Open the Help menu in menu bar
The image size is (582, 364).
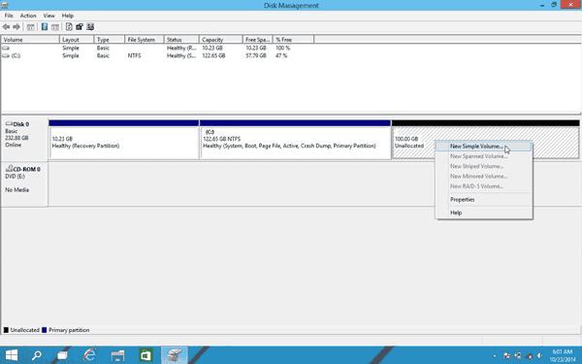pyautogui.click(x=68, y=16)
